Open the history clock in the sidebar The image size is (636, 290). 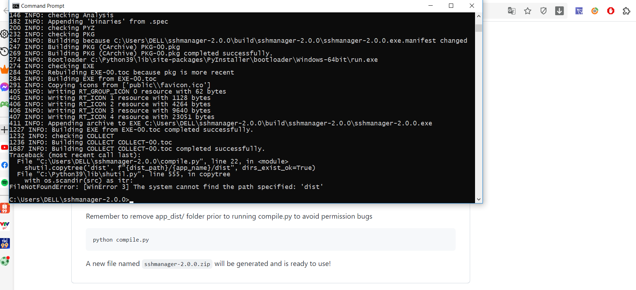coord(4,52)
